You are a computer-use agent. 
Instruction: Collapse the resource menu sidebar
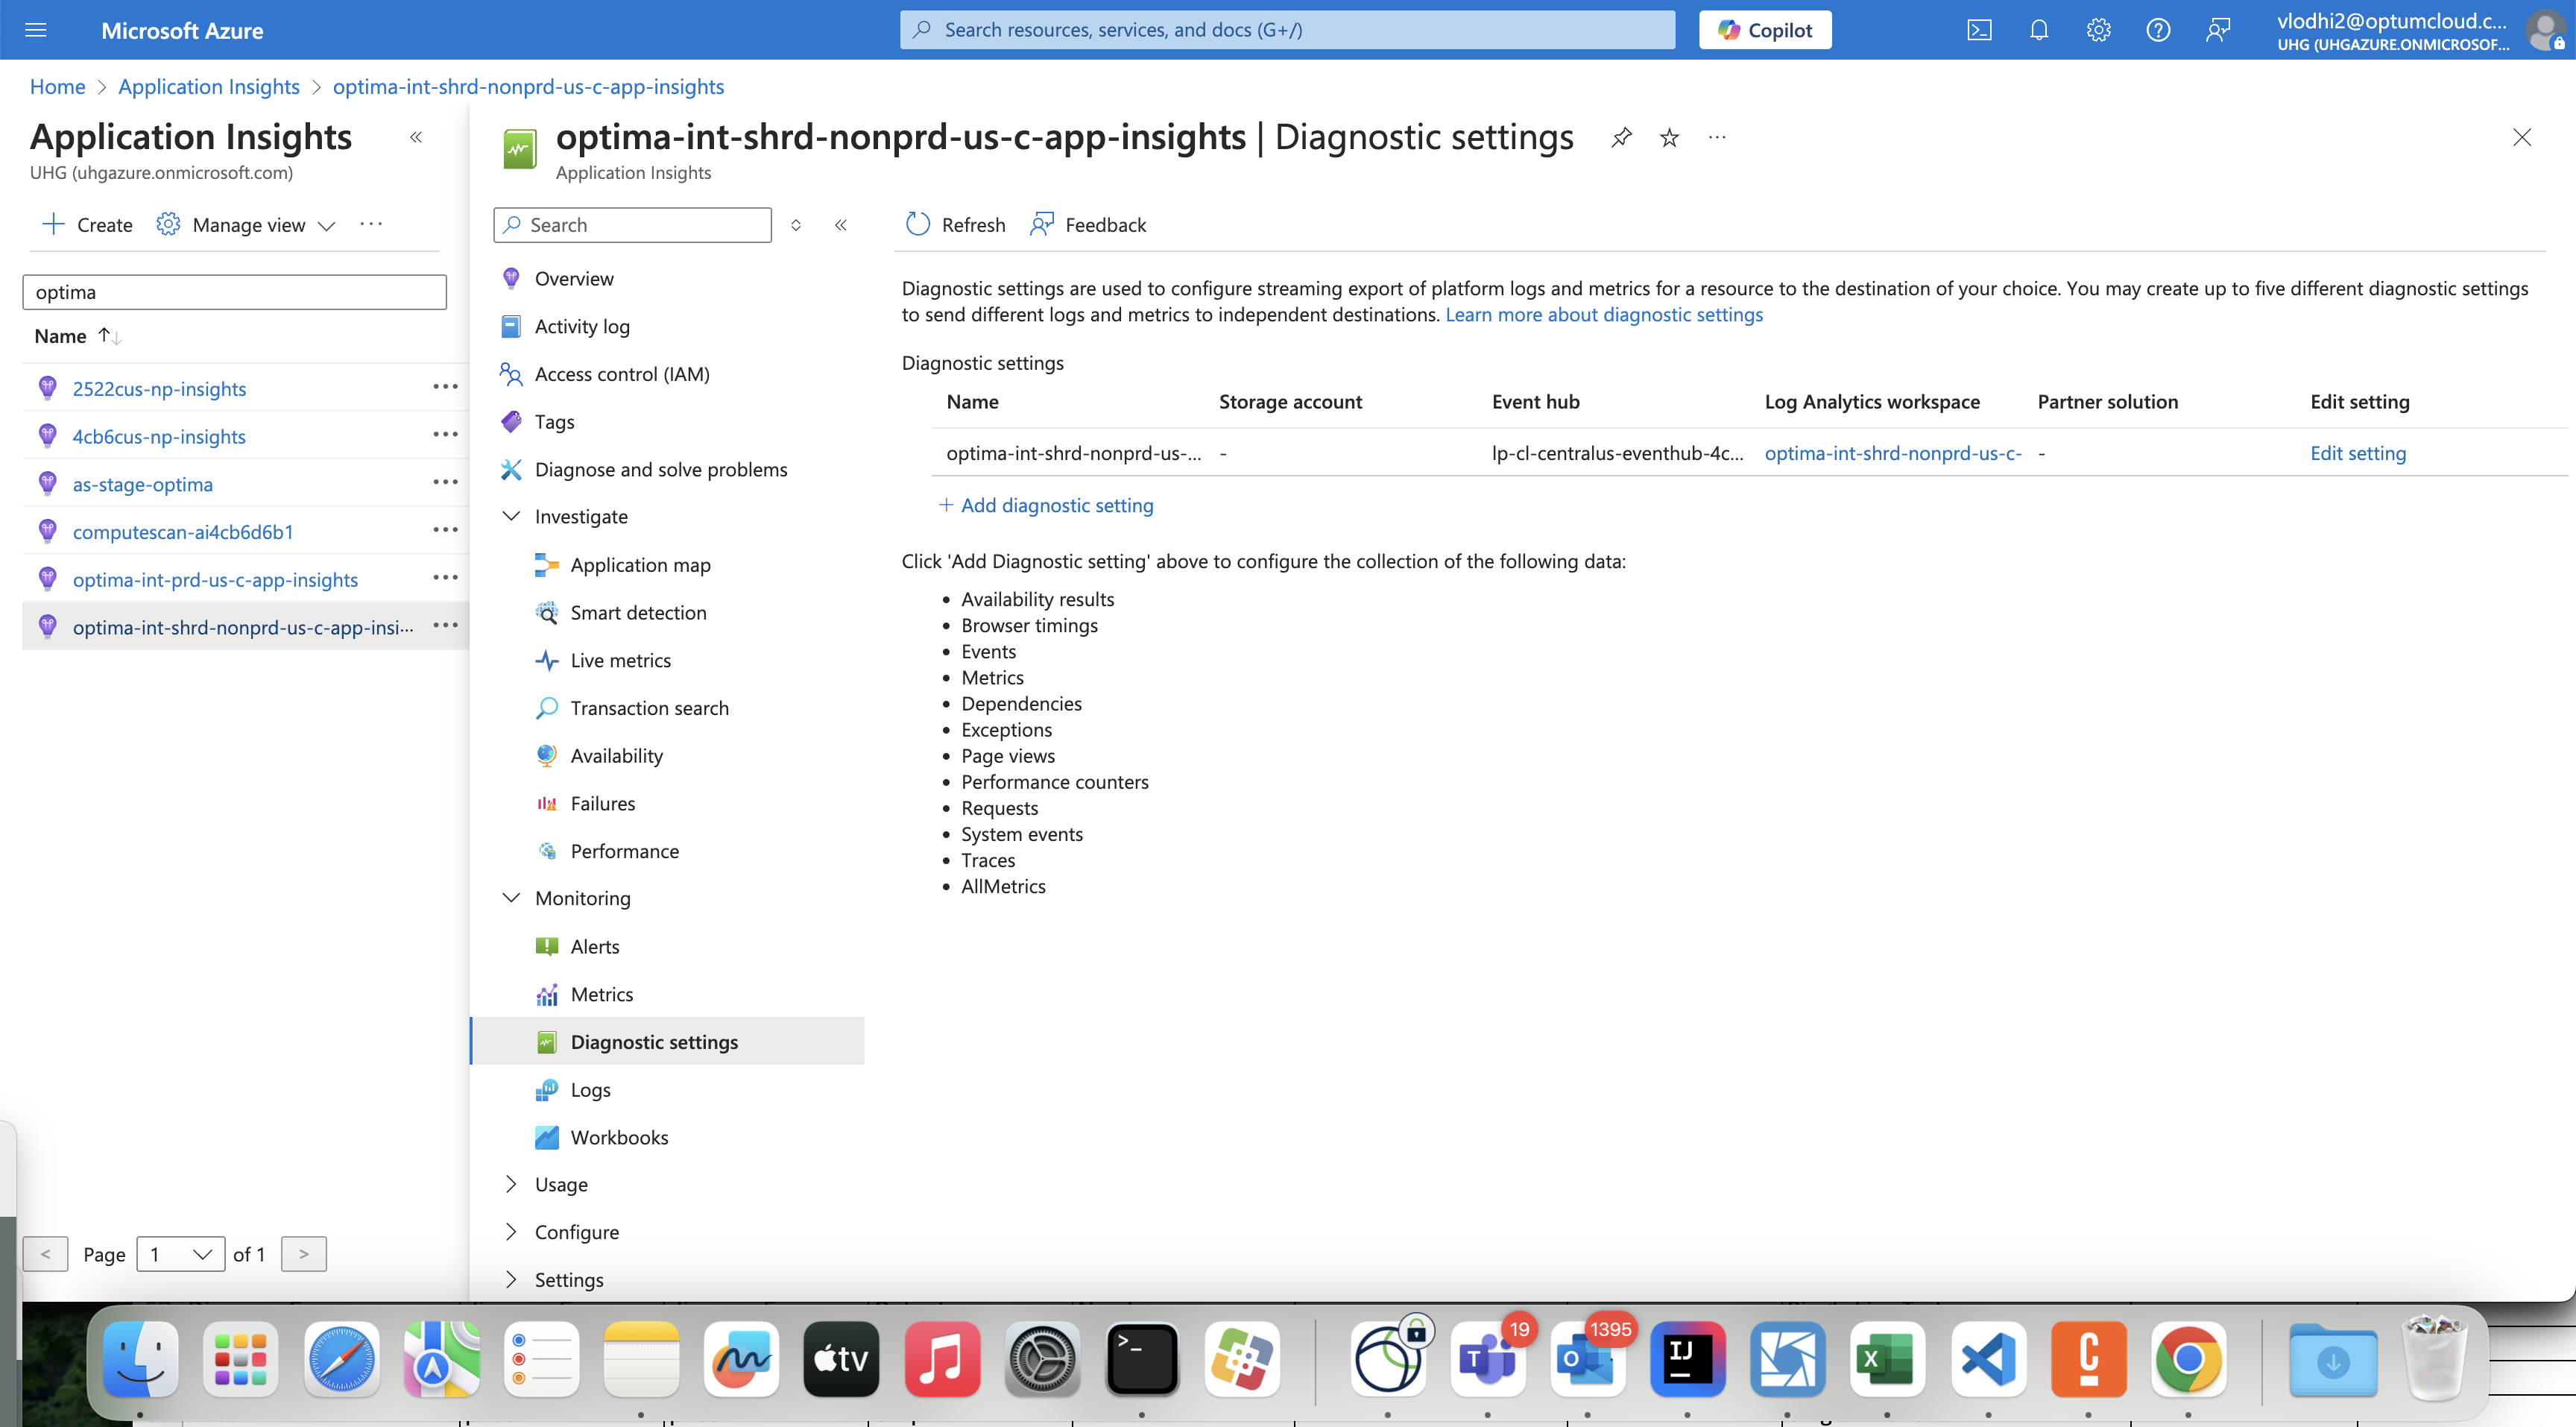click(841, 225)
